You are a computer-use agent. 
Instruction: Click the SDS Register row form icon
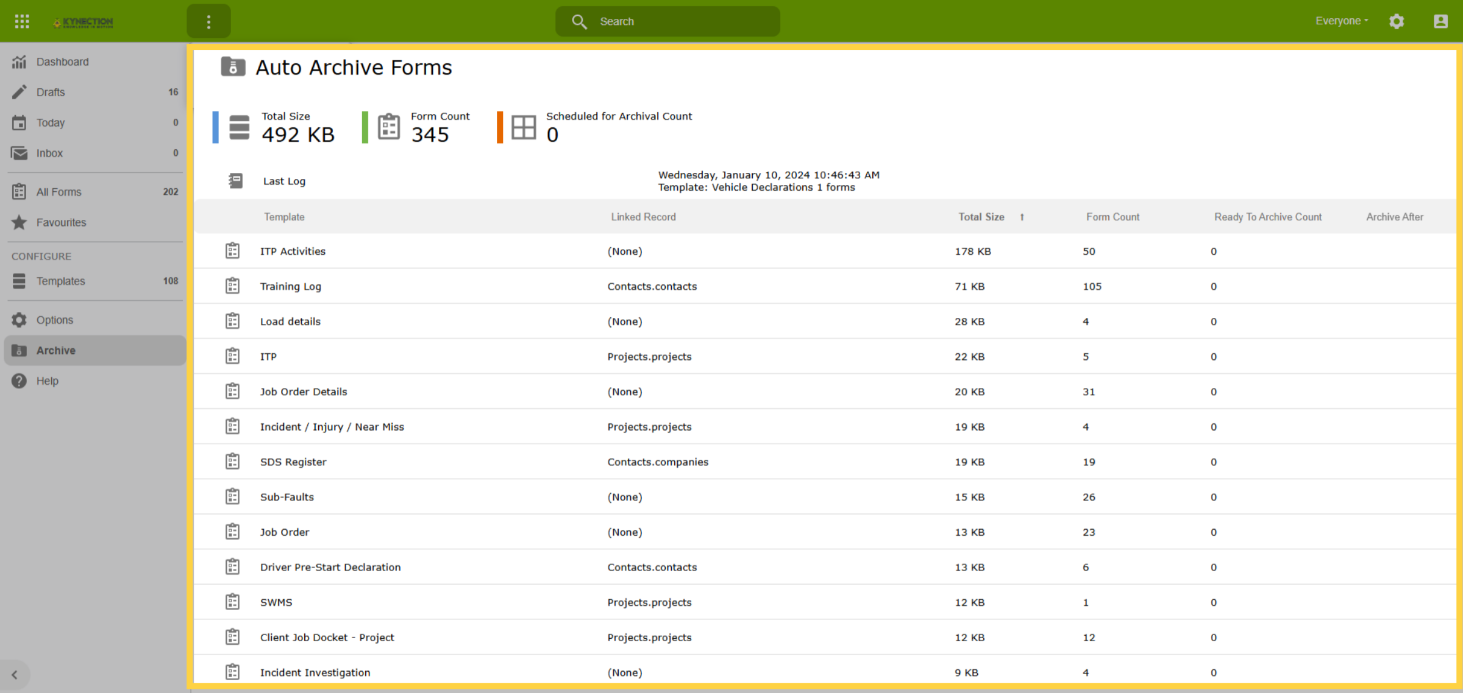(x=232, y=462)
